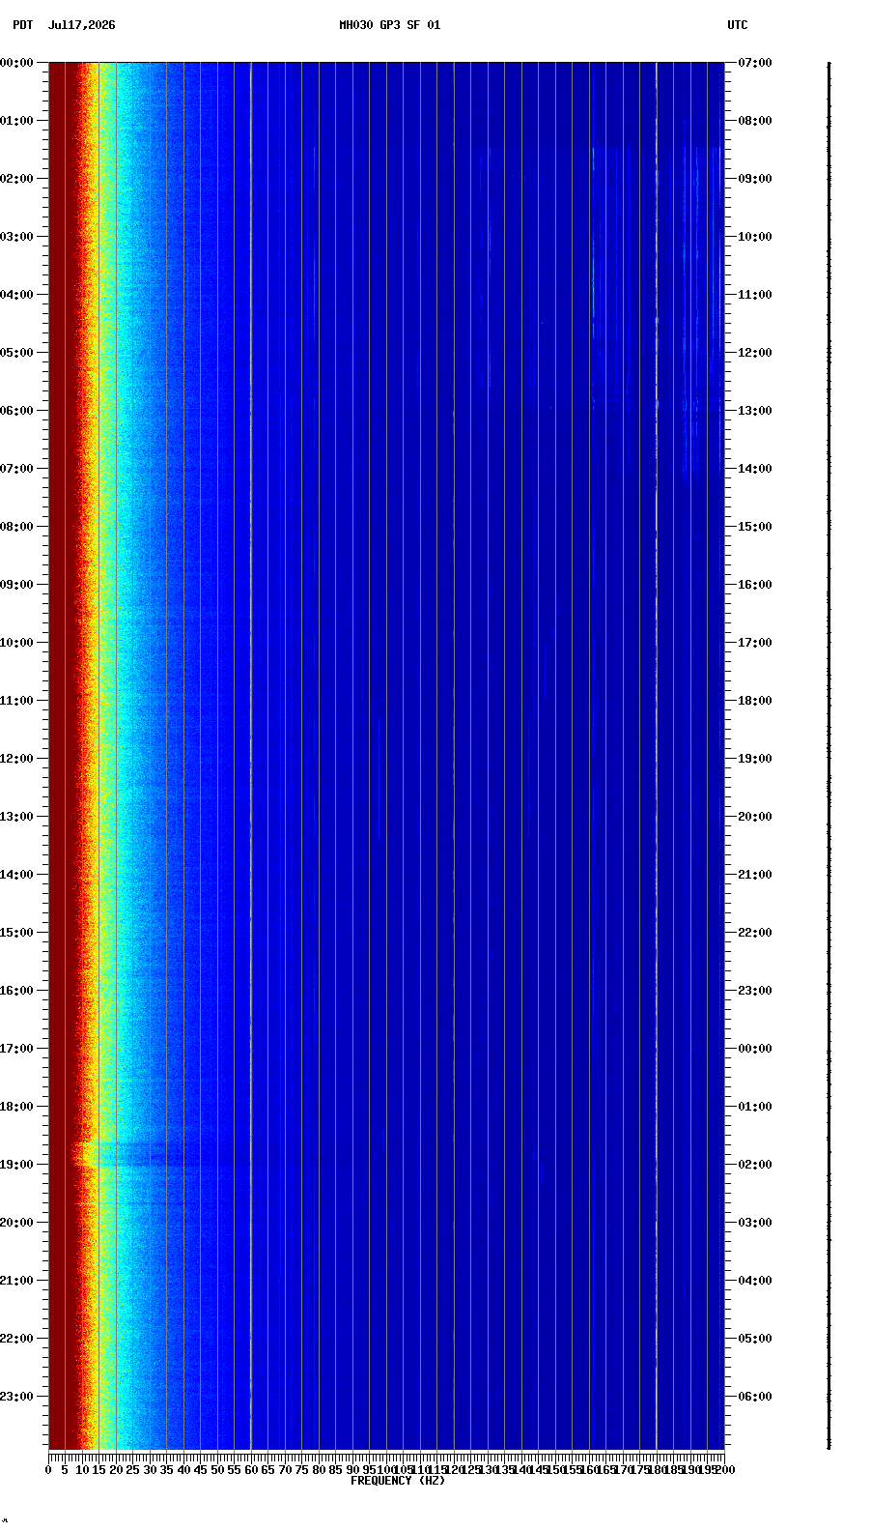Select 10:00 on the right UTC axis

coord(755,237)
